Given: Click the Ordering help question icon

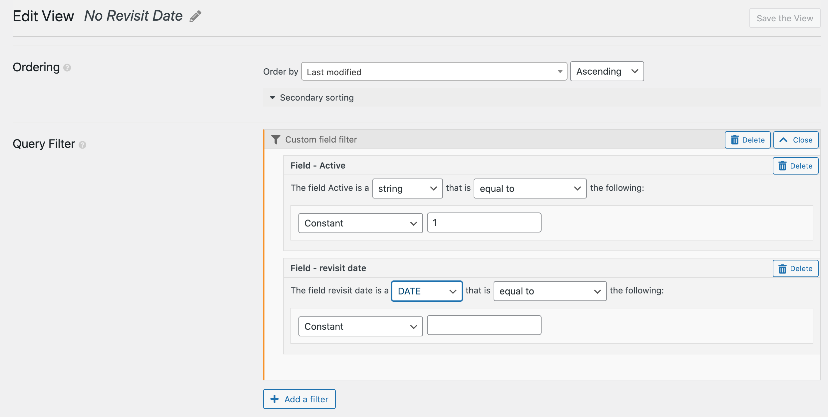Looking at the screenshot, I should (67, 68).
